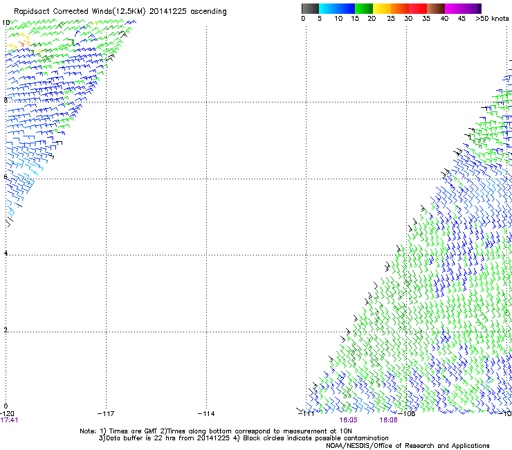Click the '45' label under the color bar
The width and height of the screenshot is (512, 450).
[461, 19]
